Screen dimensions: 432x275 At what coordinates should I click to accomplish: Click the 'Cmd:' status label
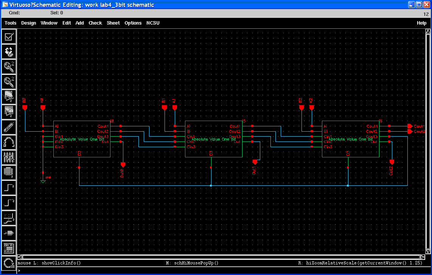pyautogui.click(x=14, y=13)
